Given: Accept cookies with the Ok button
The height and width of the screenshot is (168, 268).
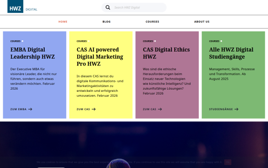Looking at the screenshot, I should [x=228, y=162].
